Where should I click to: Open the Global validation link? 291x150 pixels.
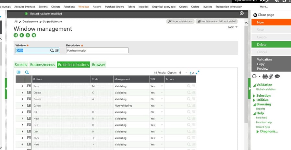265,89
